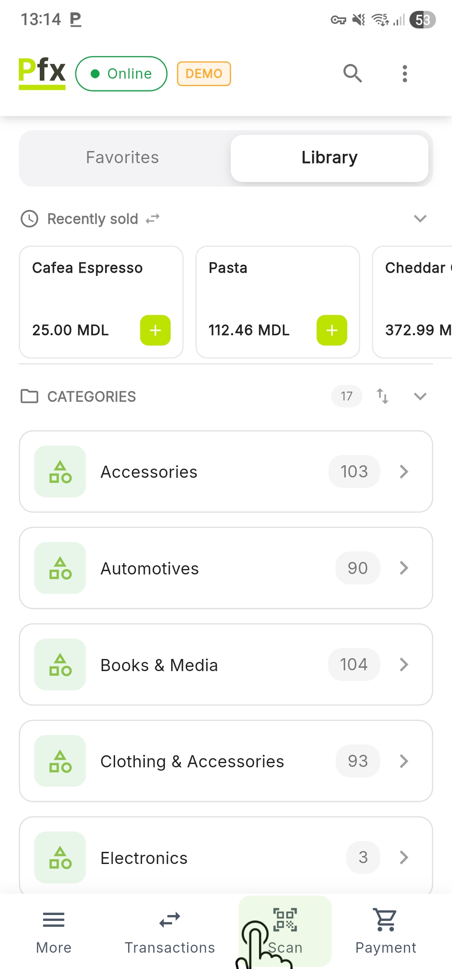
Task: Swap the Recently sold list mode
Action: (x=153, y=219)
